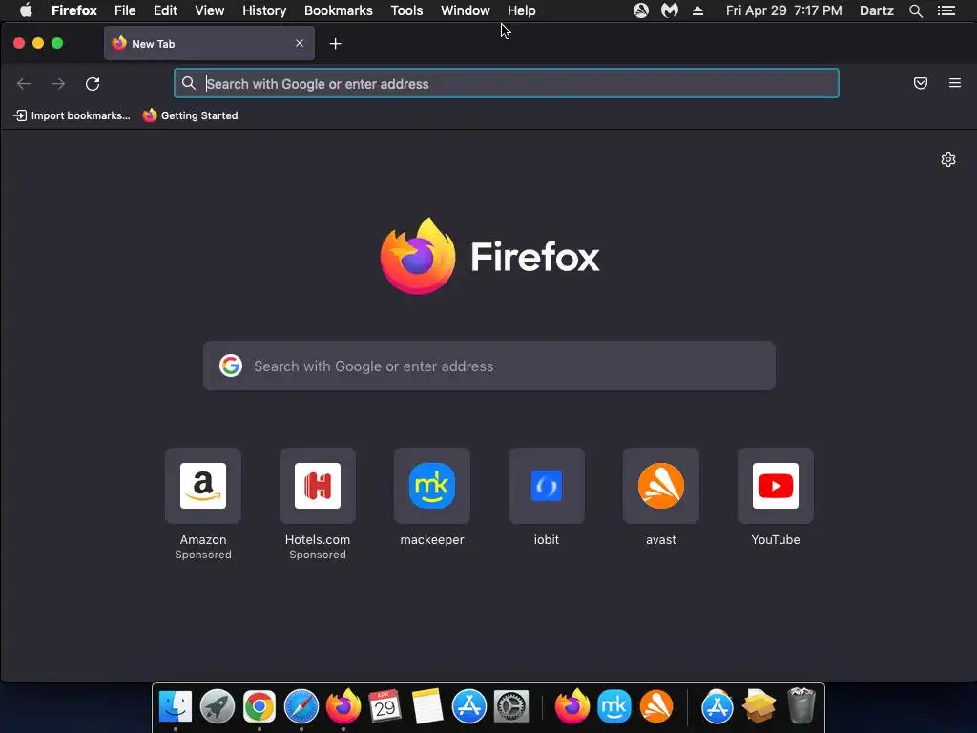The width and height of the screenshot is (977, 733).
Task: Open the Window menu
Action: (x=465, y=10)
